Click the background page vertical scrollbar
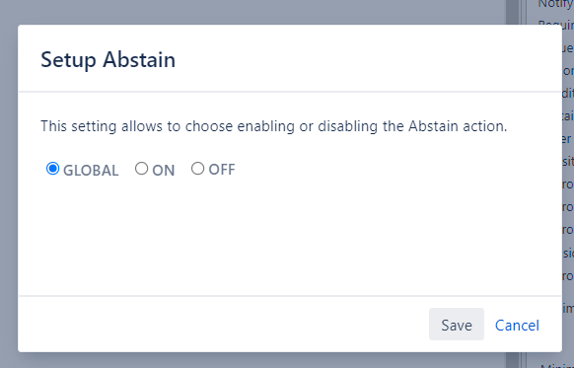The width and height of the screenshot is (574, 368). [x=513, y=184]
